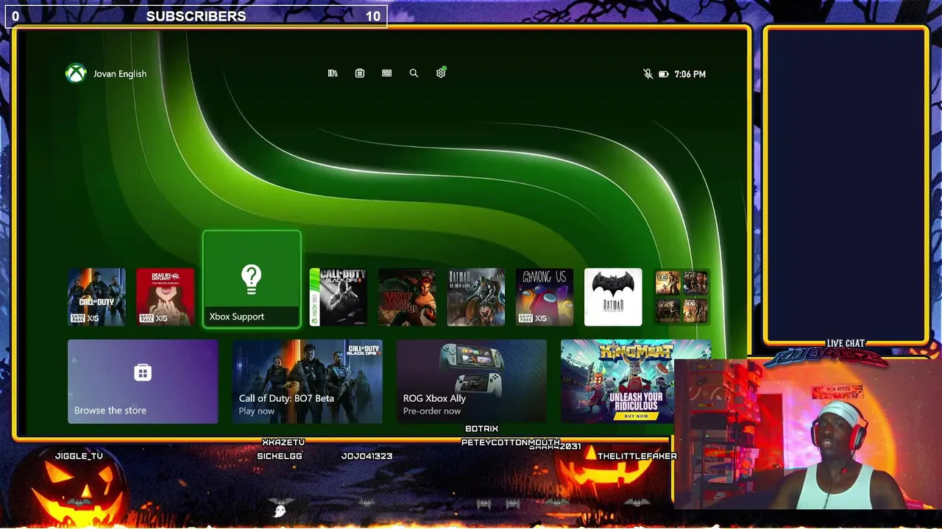The image size is (942, 529).
Task: Launch the white Batman Telltale tile
Action: (613, 297)
